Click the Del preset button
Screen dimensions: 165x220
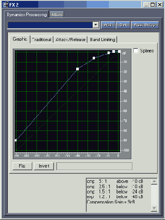123,25
